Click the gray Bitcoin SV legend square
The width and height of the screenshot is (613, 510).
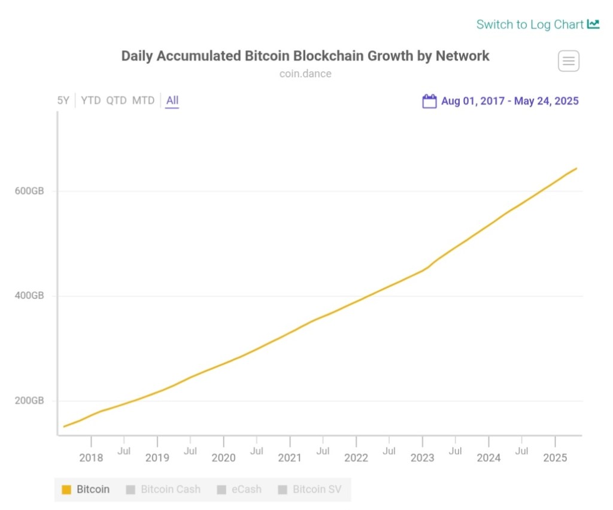coord(283,490)
